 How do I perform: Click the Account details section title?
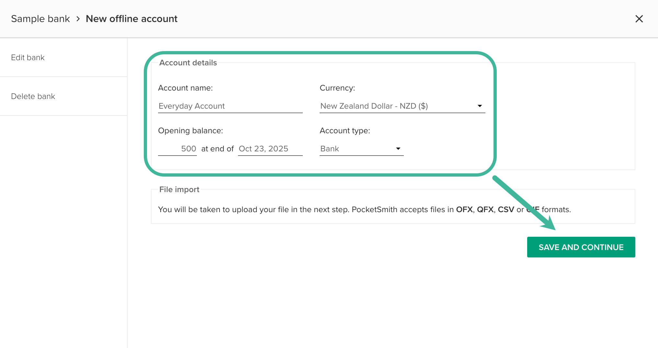tap(188, 63)
